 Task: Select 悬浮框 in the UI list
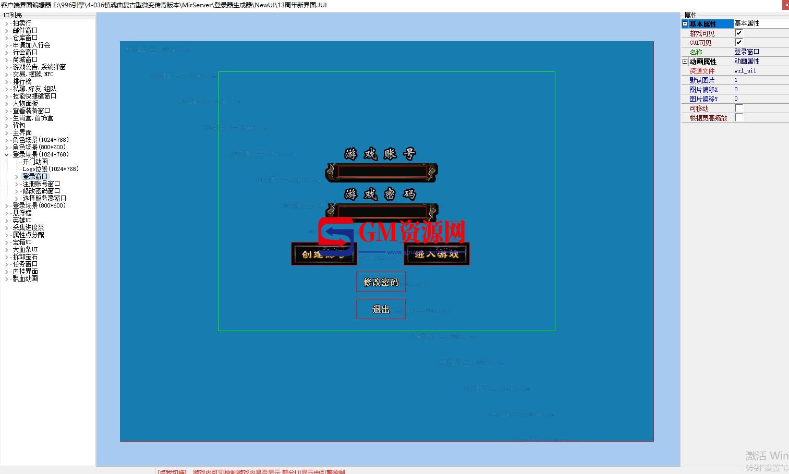22,213
